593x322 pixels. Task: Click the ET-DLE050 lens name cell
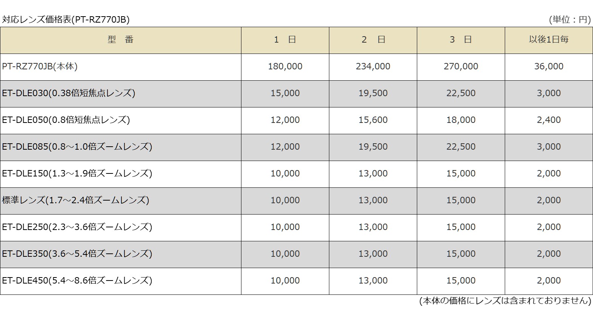click(121, 120)
